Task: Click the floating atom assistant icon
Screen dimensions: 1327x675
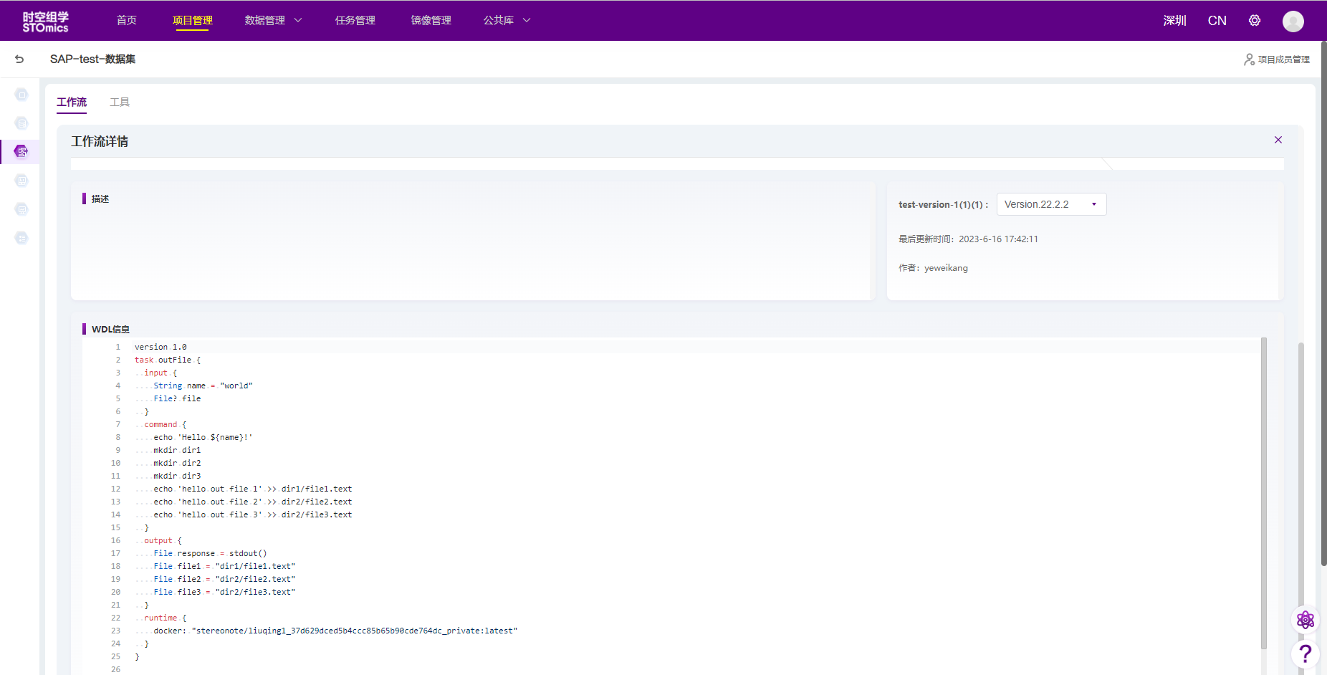Action: pyautogui.click(x=1305, y=620)
